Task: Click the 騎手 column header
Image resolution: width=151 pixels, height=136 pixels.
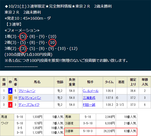Action: [90, 82]
